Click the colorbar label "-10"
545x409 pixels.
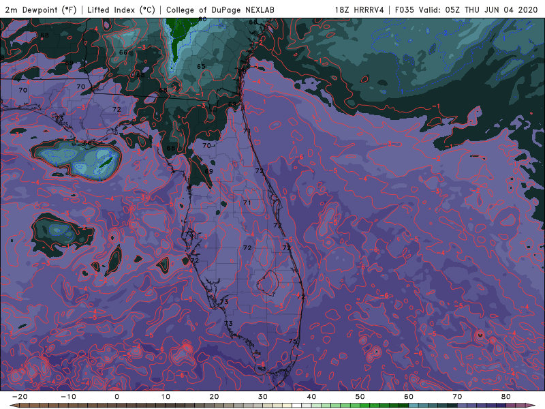click(x=68, y=397)
